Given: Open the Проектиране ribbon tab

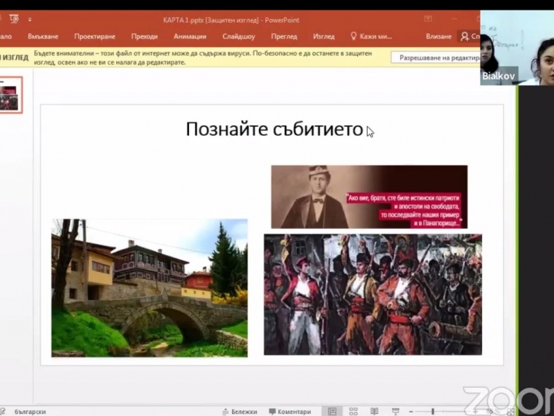Looking at the screenshot, I should click(95, 37).
